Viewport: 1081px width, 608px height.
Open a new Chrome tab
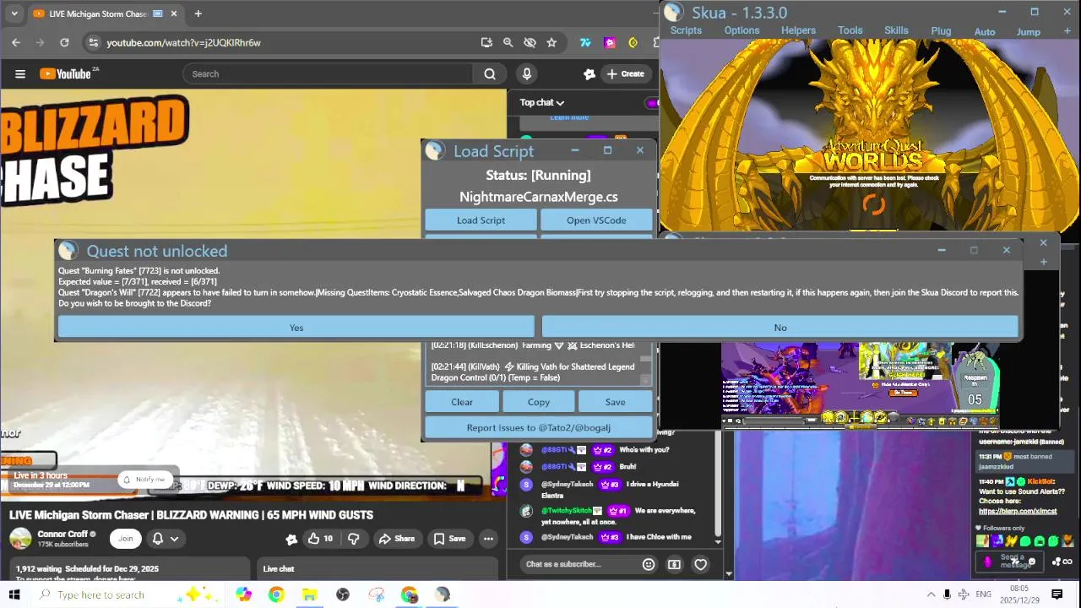(198, 14)
